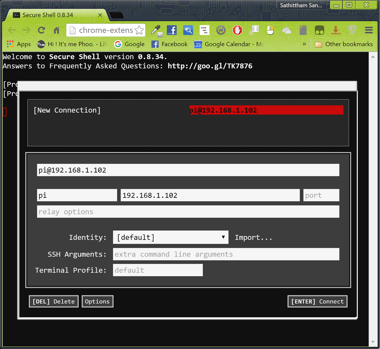Open the Facebook extension icon
Screen dimensions: 380x349
click(172, 30)
